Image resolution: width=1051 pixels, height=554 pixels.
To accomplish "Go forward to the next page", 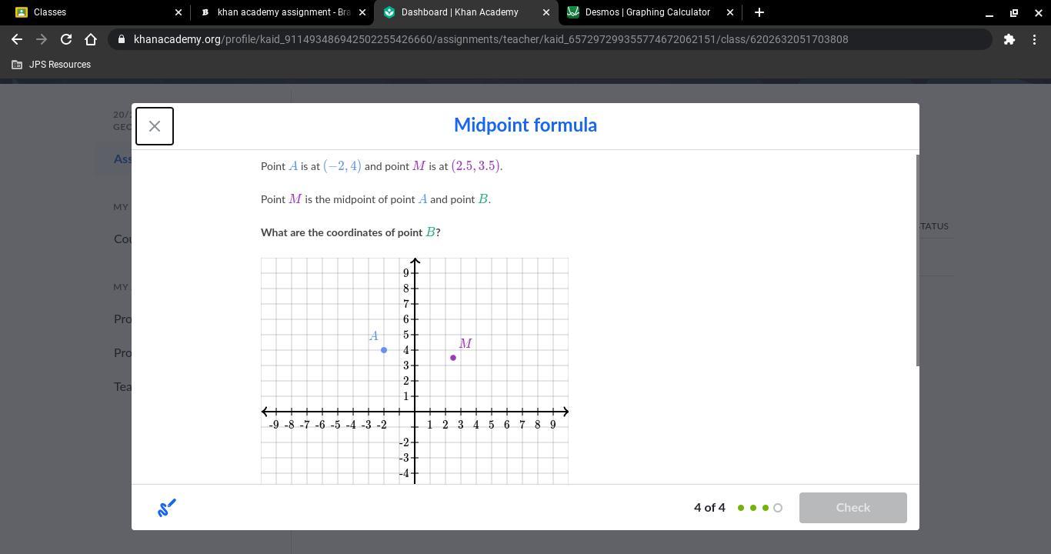I will [42, 39].
